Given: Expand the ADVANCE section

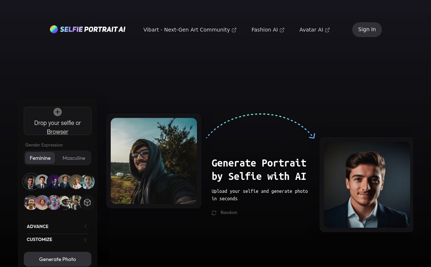Looking at the screenshot, I should 38,226.
